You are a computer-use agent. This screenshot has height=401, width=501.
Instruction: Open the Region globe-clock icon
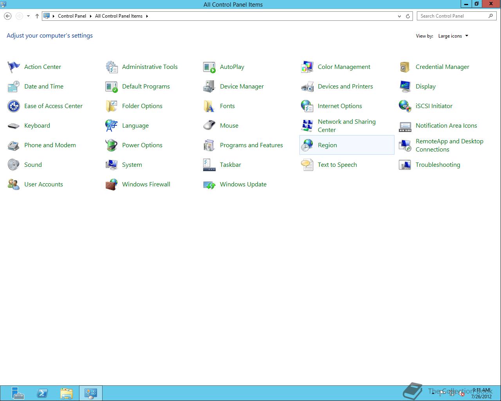pyautogui.click(x=307, y=145)
